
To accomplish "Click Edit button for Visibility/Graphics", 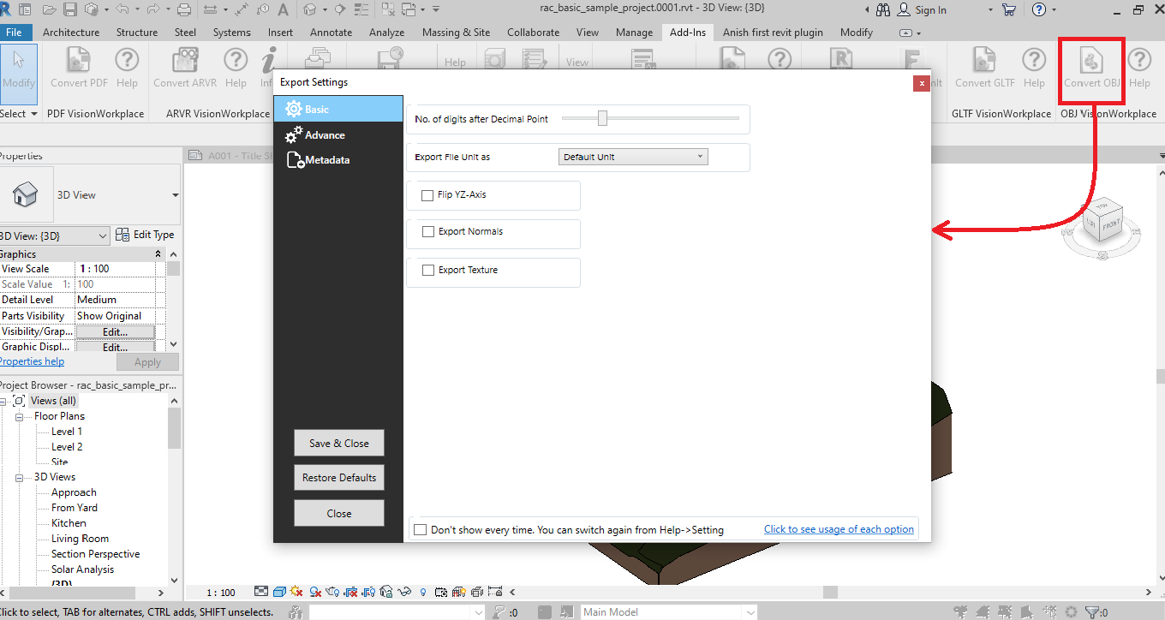I will [115, 331].
